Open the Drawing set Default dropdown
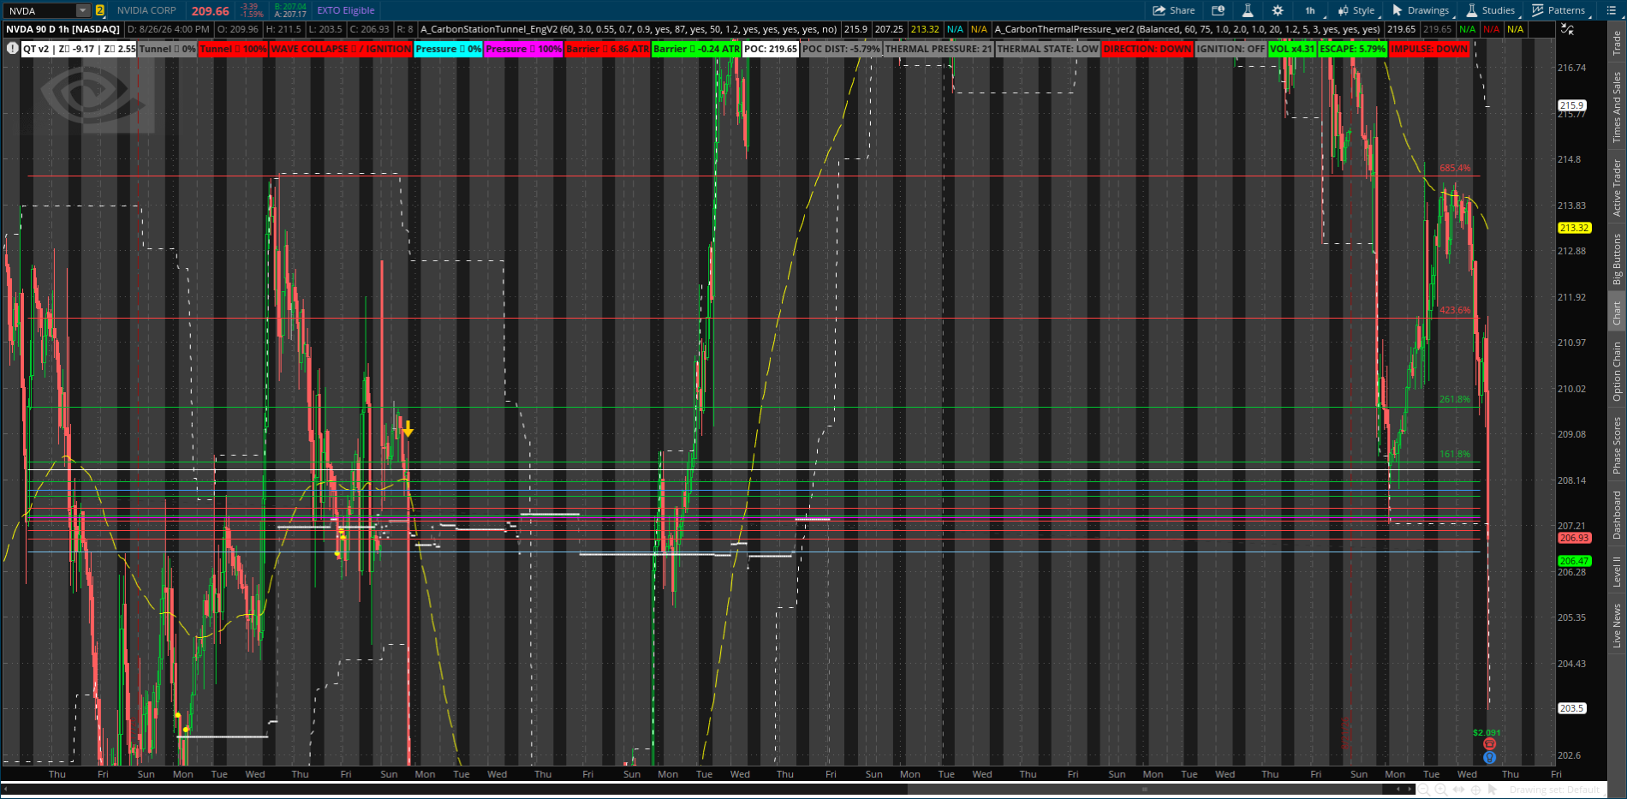 (1555, 790)
